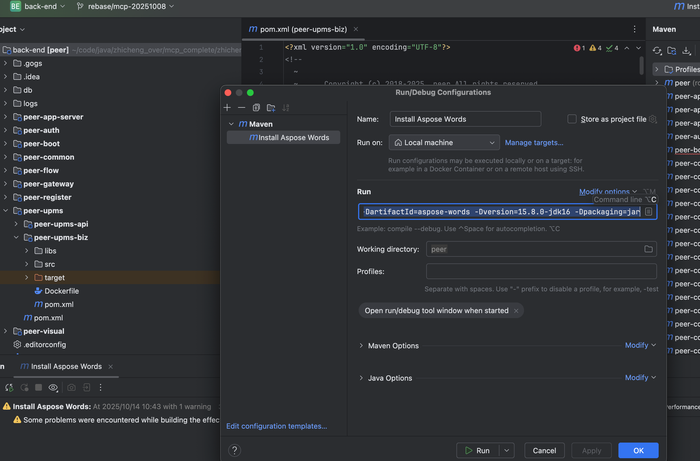Click the working directory browse folder icon

(x=648, y=249)
